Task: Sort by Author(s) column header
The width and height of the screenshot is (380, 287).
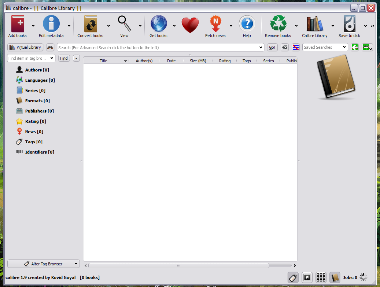Action: 144,61
